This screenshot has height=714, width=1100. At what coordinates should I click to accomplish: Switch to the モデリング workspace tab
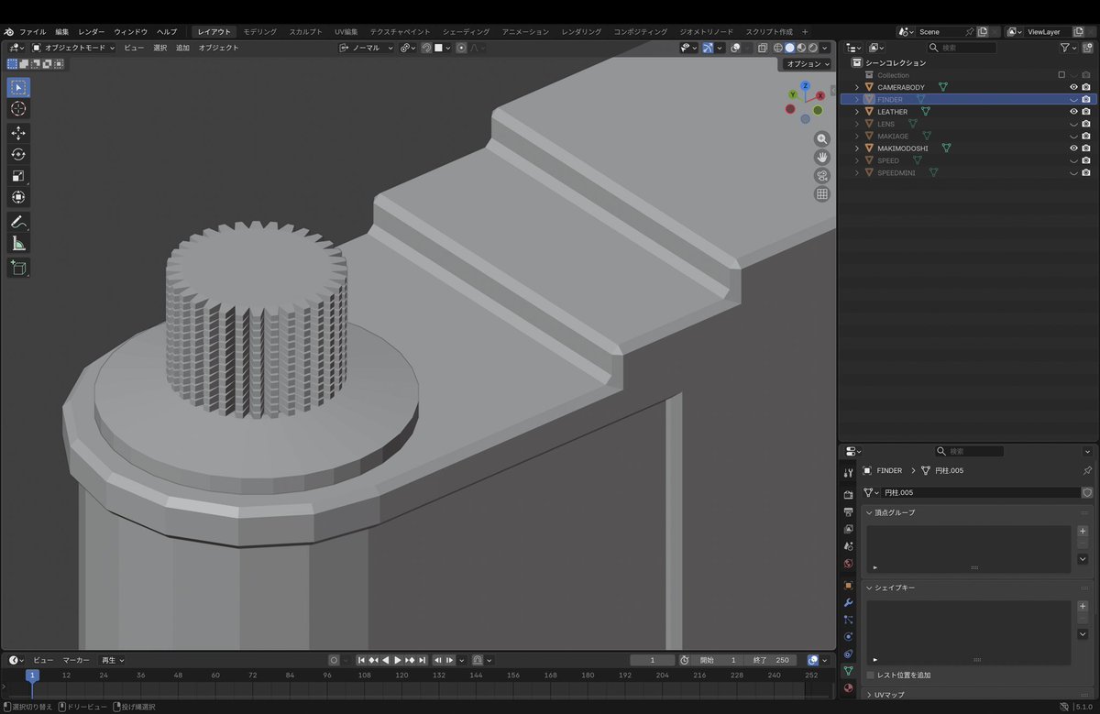(x=258, y=30)
